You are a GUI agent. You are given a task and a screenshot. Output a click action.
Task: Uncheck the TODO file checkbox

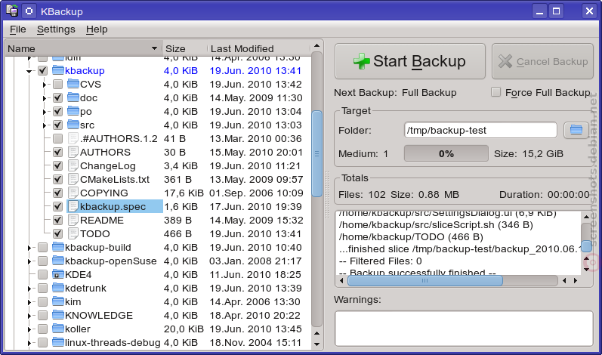click(x=57, y=233)
